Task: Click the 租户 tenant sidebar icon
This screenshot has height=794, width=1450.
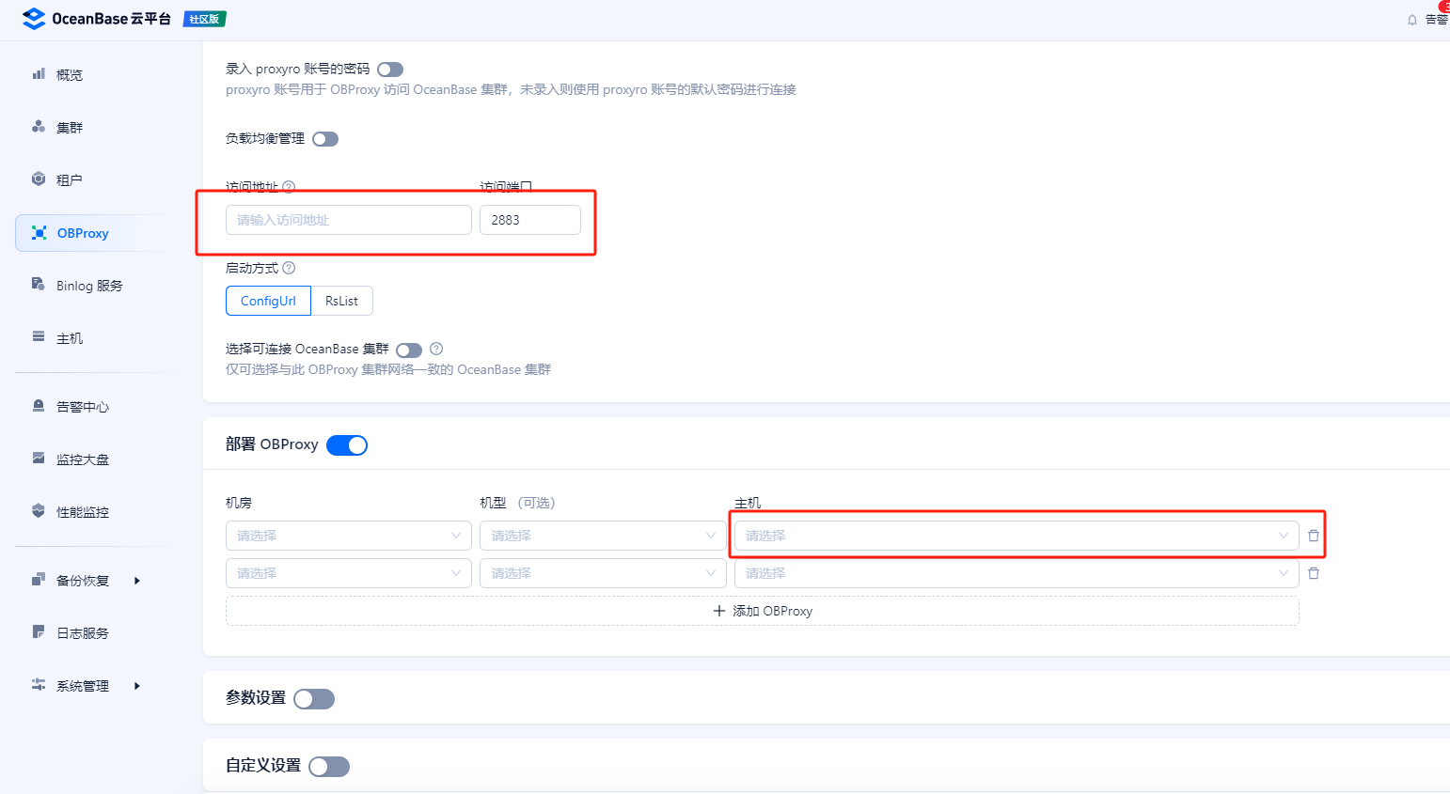Action: (39, 179)
